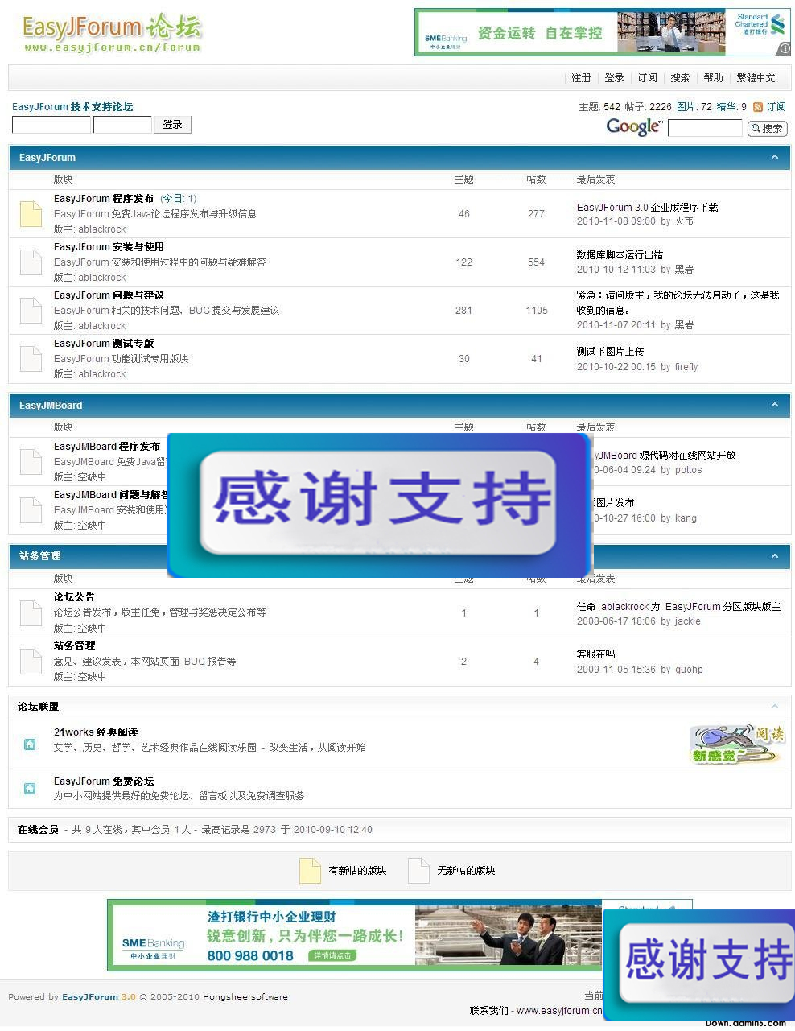Click the Google logo by the search box

pos(634,127)
